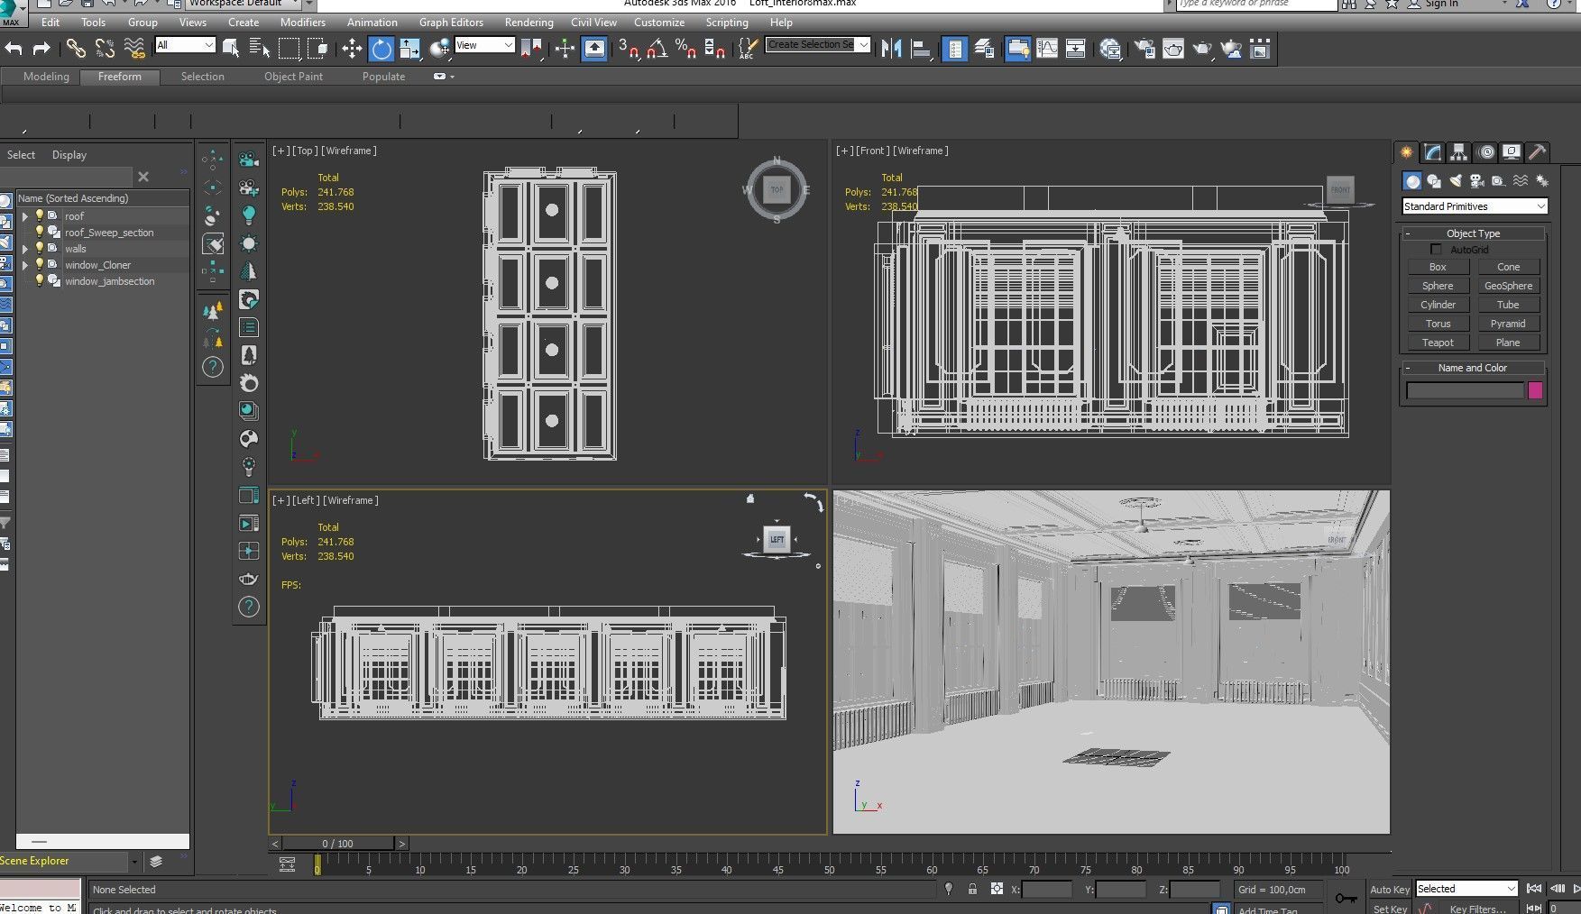Open the Modifiers menu
Screen dimensions: 1581x914
(303, 23)
